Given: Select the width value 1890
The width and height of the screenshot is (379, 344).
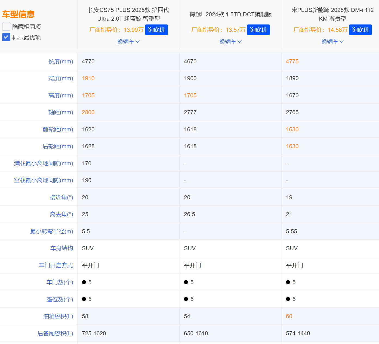Looking at the screenshot, I should 292,78.
